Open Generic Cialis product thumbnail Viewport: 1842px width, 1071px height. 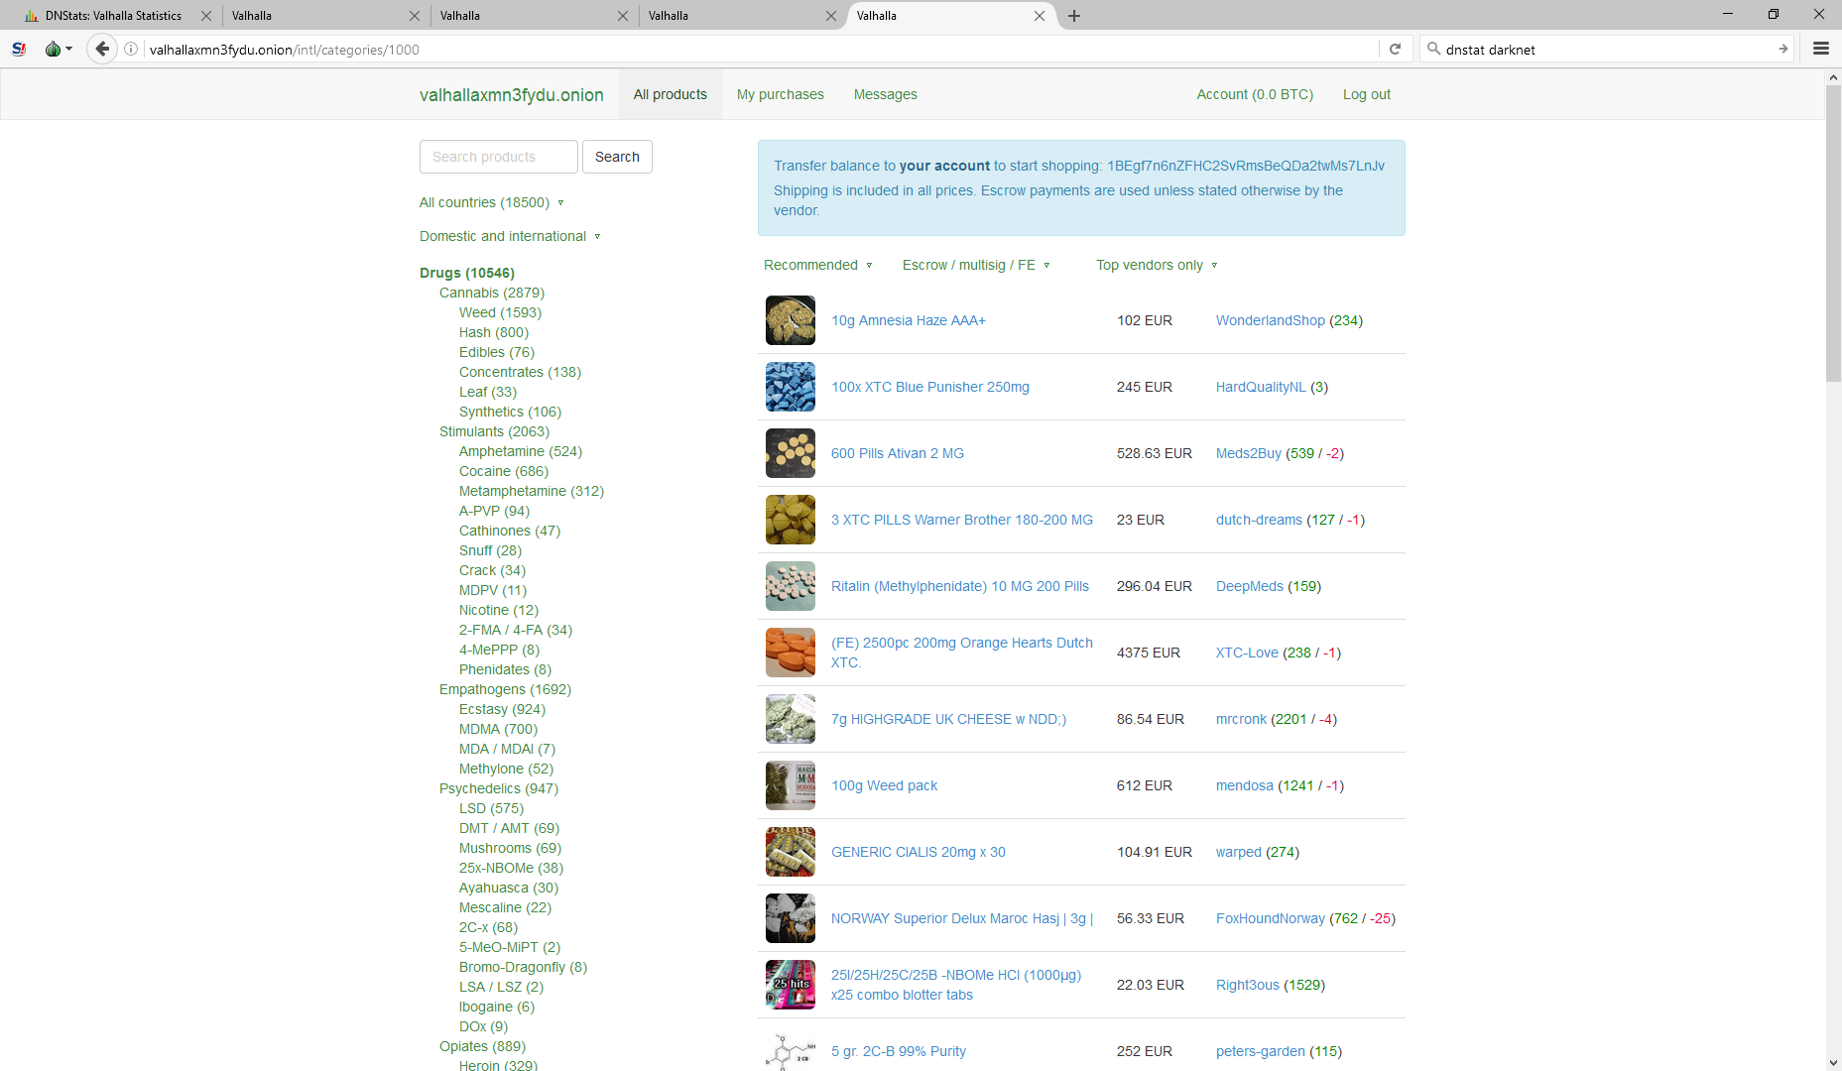click(791, 852)
